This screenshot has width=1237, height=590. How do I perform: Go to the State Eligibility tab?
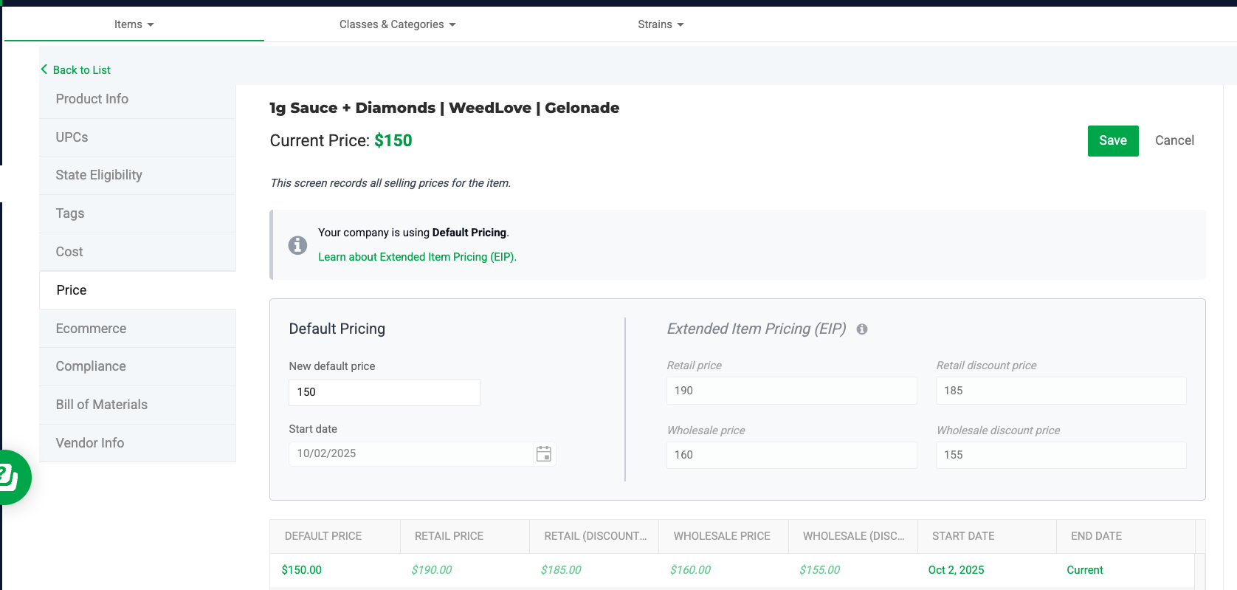click(x=99, y=175)
